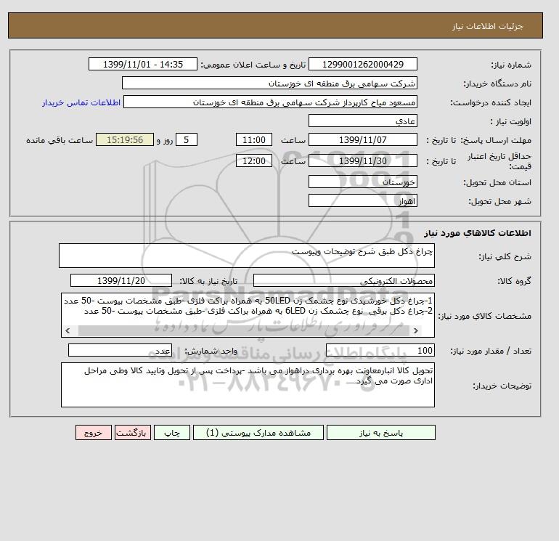Select the شماره نیاز field 1299001262000429
559x541 pixels.
point(362,64)
